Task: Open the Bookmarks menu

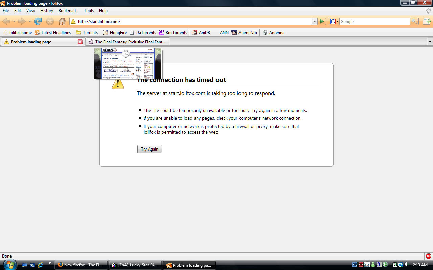Action: click(x=68, y=11)
